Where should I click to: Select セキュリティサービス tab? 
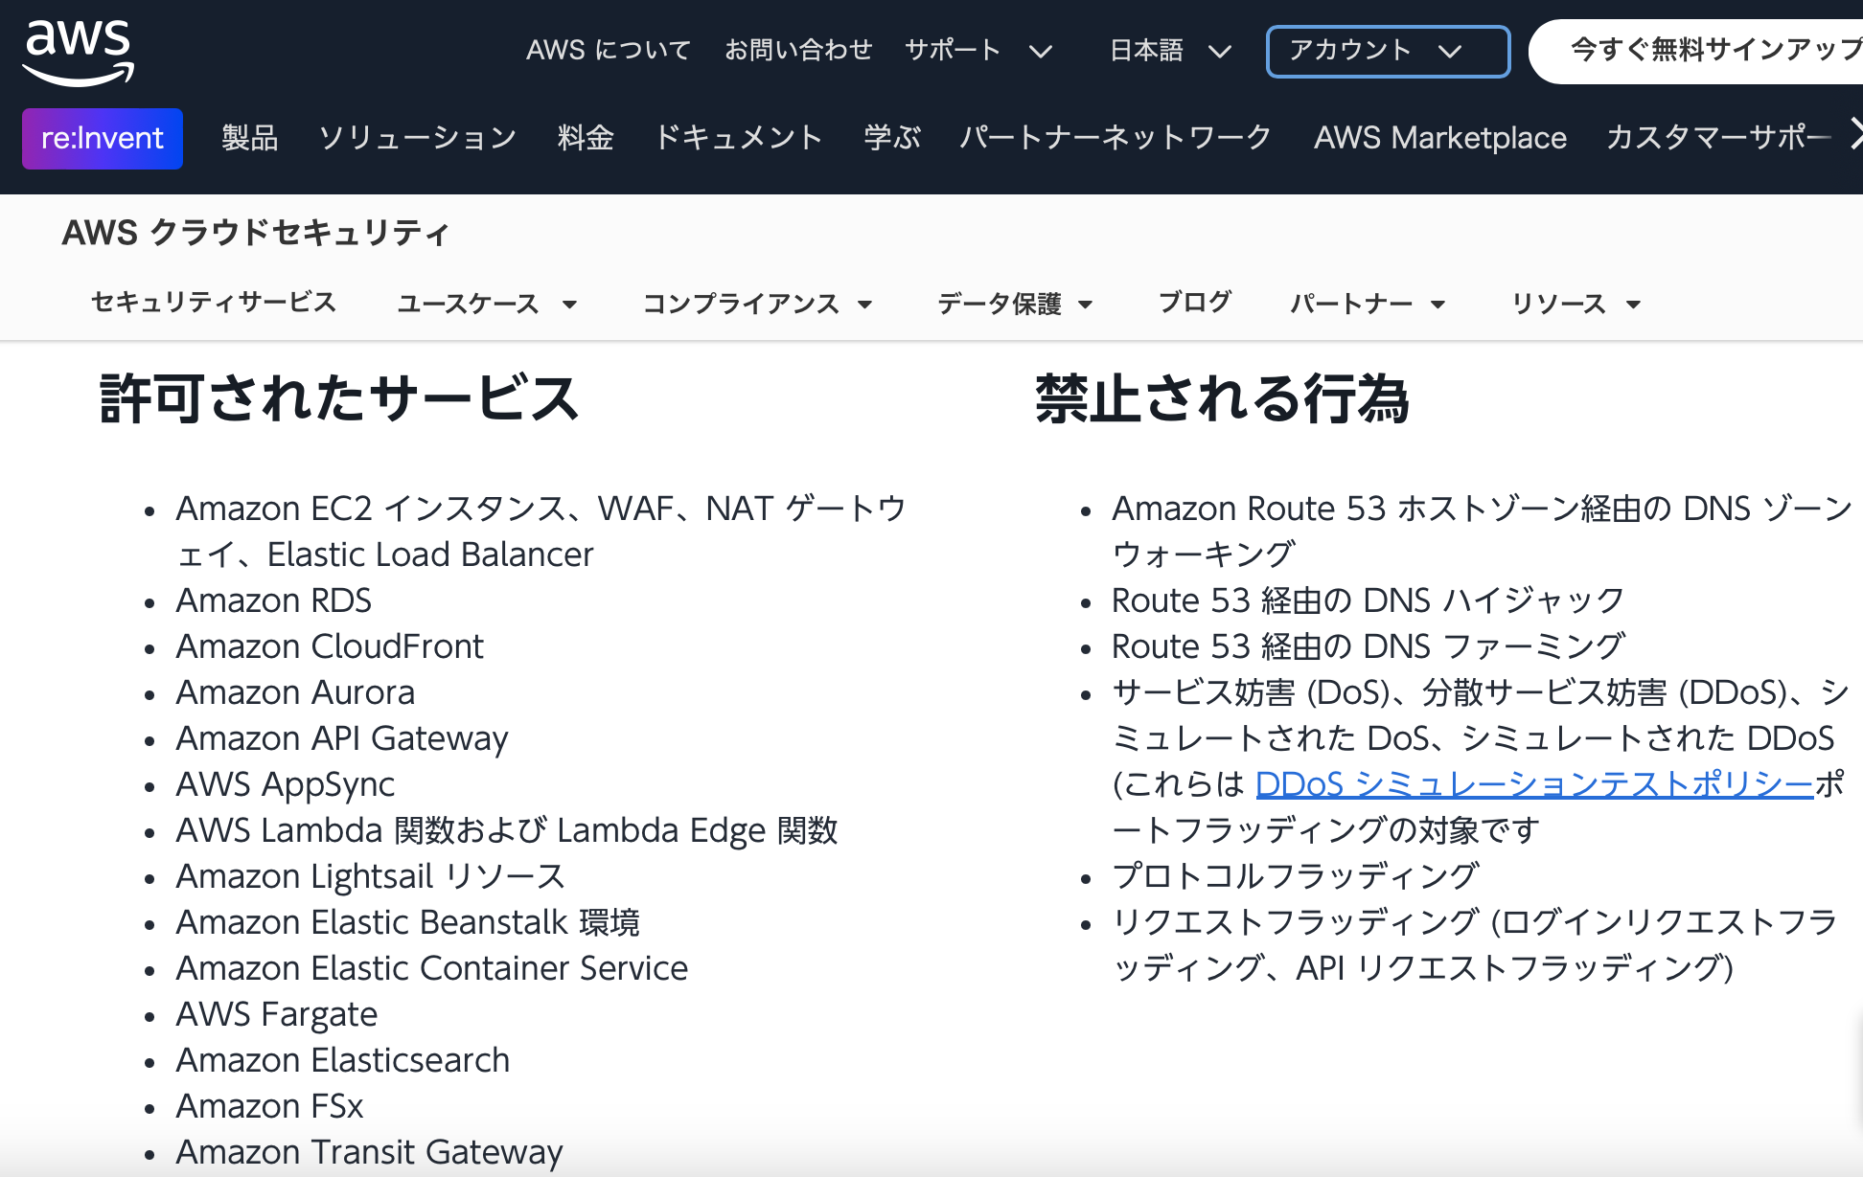click(213, 303)
